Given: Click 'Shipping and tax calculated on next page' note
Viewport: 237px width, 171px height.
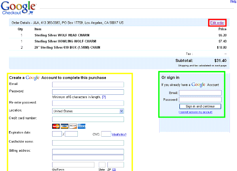Looking at the screenshot, I should pyautogui.click(x=202, y=66).
